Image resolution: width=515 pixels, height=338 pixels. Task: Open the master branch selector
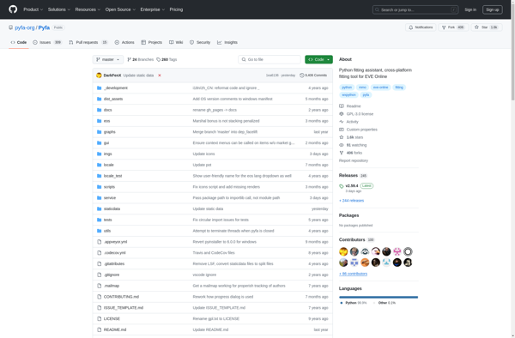coord(108,60)
